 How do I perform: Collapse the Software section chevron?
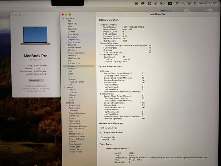64,103
